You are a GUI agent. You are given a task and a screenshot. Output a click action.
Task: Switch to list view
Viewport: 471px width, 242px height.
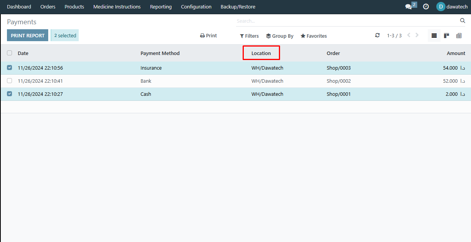[x=434, y=35]
